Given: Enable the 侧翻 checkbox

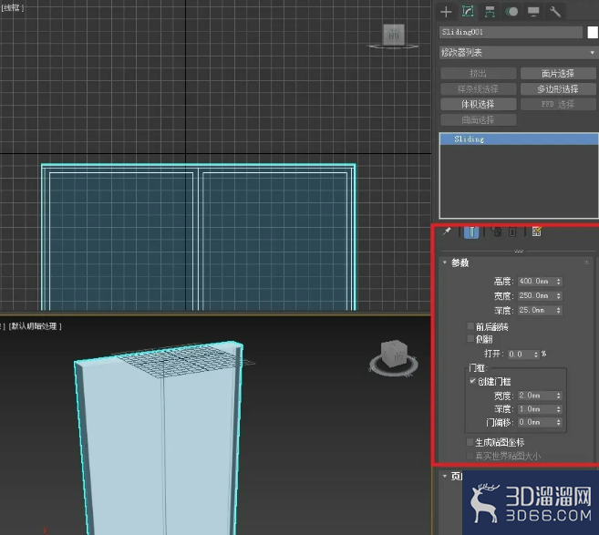Looking at the screenshot, I should tap(470, 339).
